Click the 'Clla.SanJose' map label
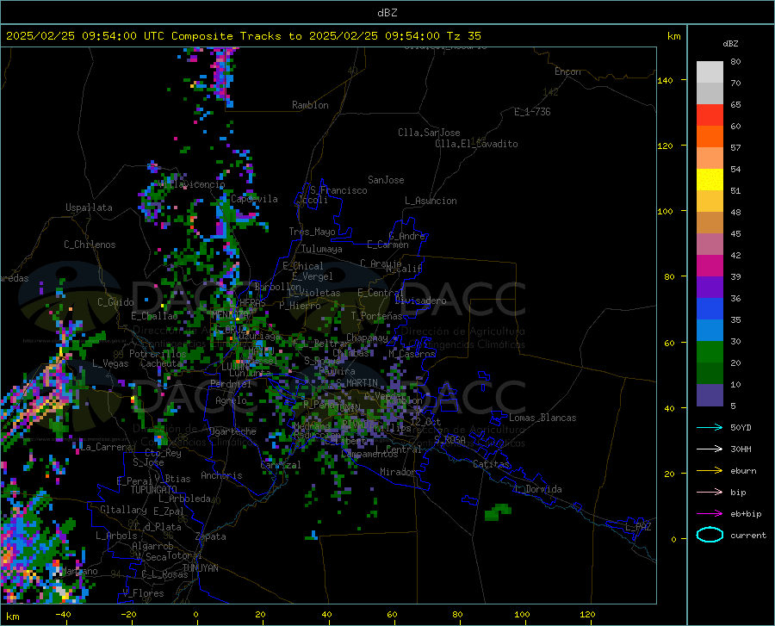The width and height of the screenshot is (775, 626). click(429, 133)
